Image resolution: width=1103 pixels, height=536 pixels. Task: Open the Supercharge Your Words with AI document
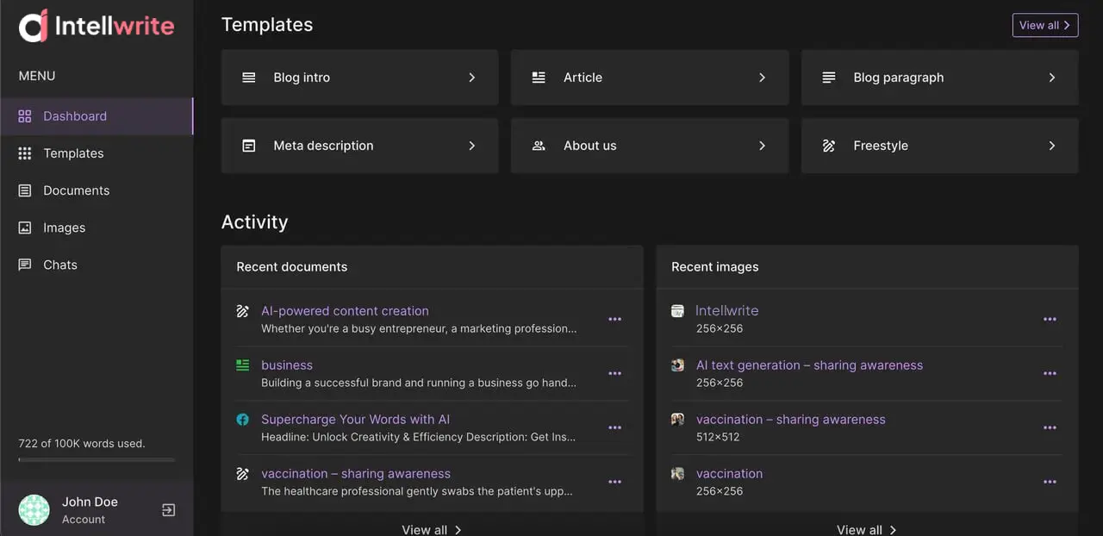click(355, 420)
